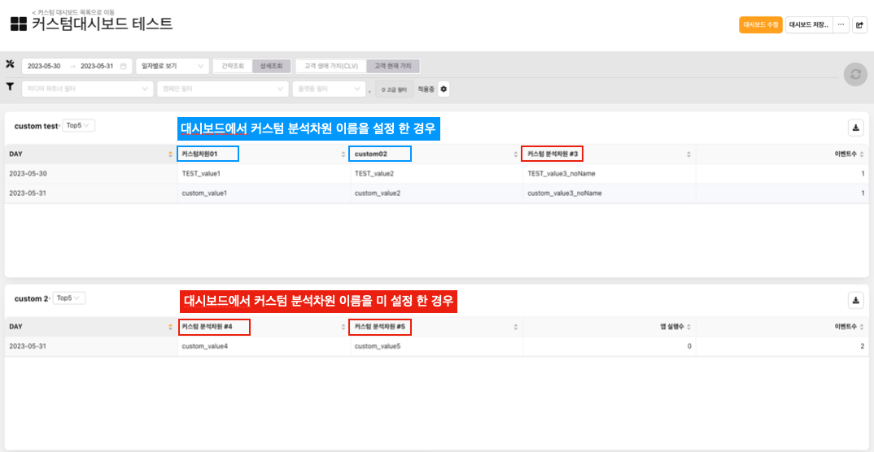
Task: Click the calendar icon in date range
Action: pyautogui.click(x=123, y=66)
